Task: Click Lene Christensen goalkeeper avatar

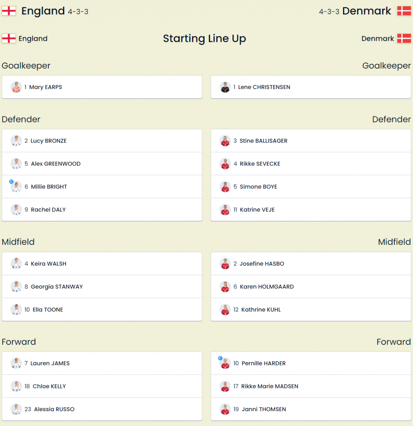Action: (x=225, y=87)
